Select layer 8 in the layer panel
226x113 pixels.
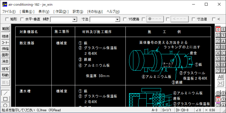point(223,29)
